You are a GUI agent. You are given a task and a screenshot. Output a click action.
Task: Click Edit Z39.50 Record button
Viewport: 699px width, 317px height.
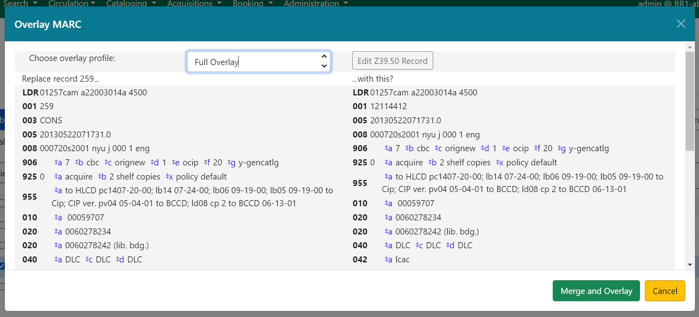392,61
